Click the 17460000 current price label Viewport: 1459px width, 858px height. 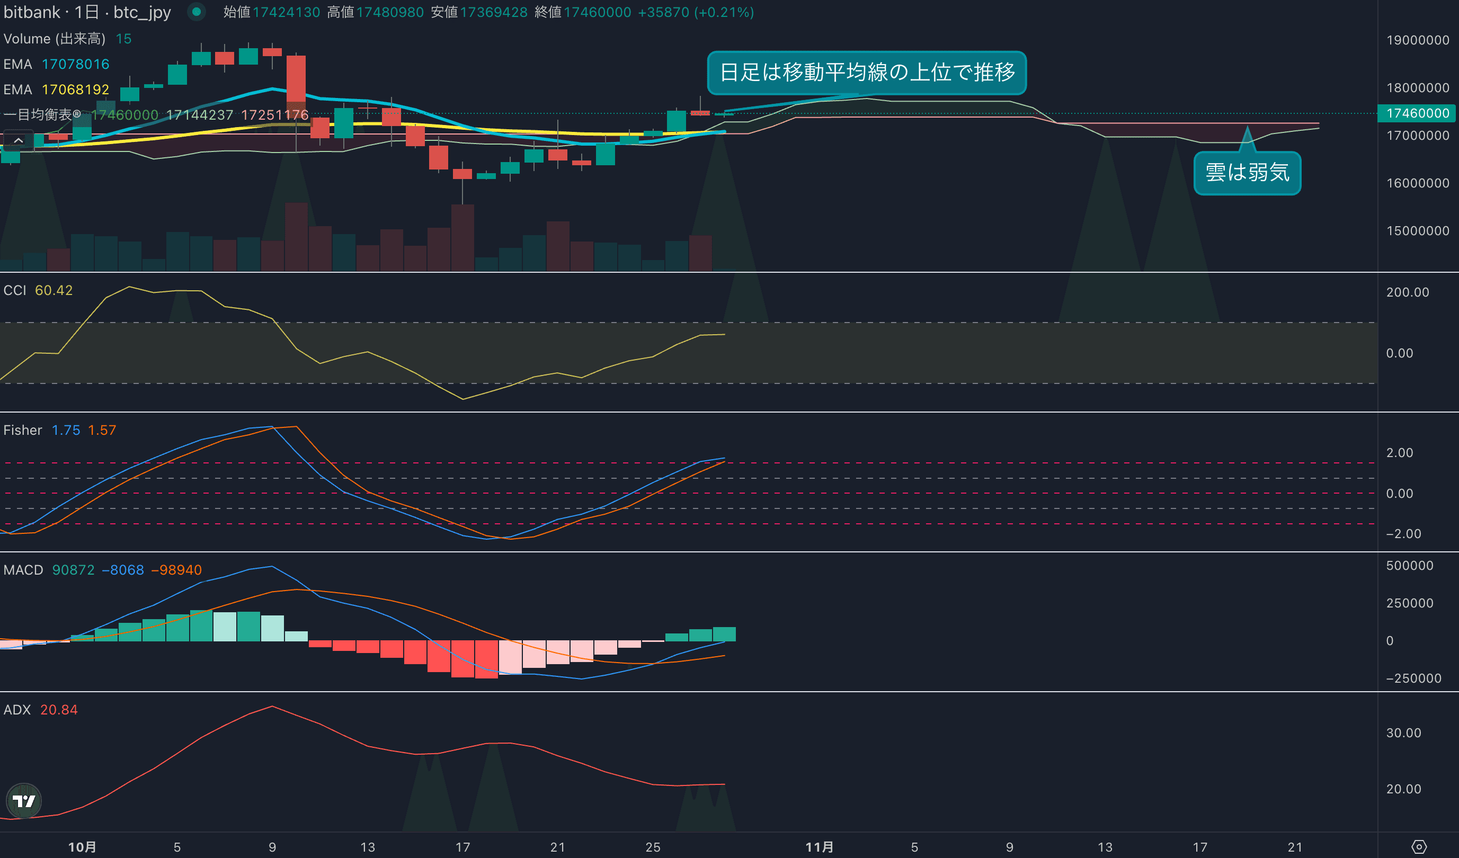[x=1417, y=113]
